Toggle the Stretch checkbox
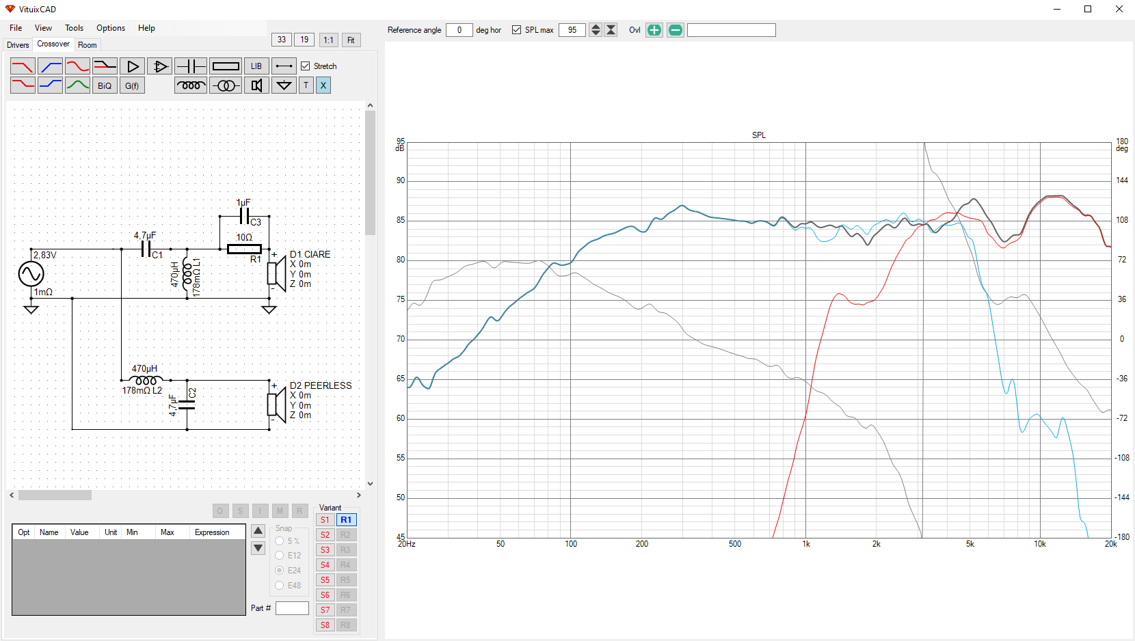The image size is (1135, 641). 306,66
